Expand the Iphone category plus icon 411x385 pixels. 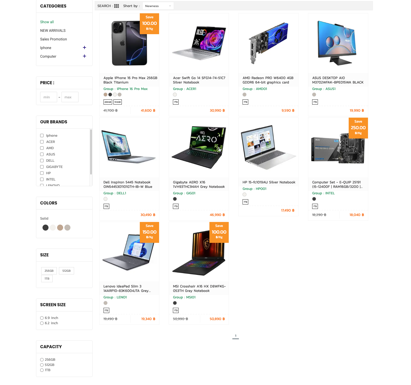(x=84, y=47)
